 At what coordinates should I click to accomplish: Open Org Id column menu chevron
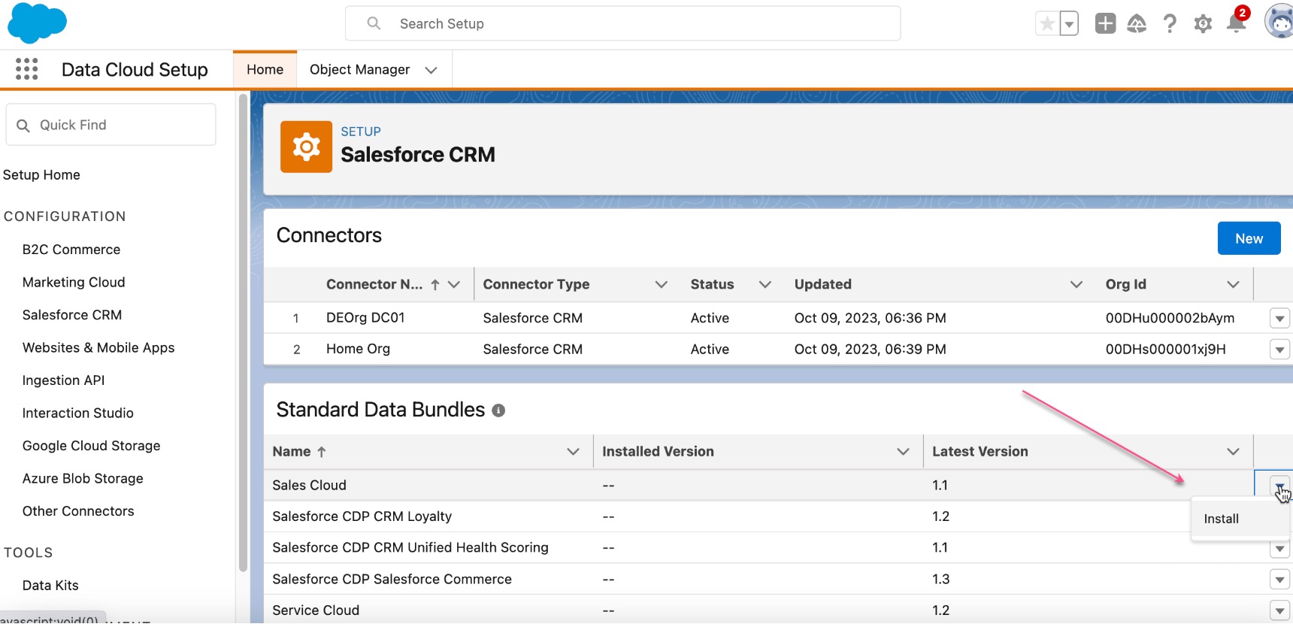coord(1233,284)
